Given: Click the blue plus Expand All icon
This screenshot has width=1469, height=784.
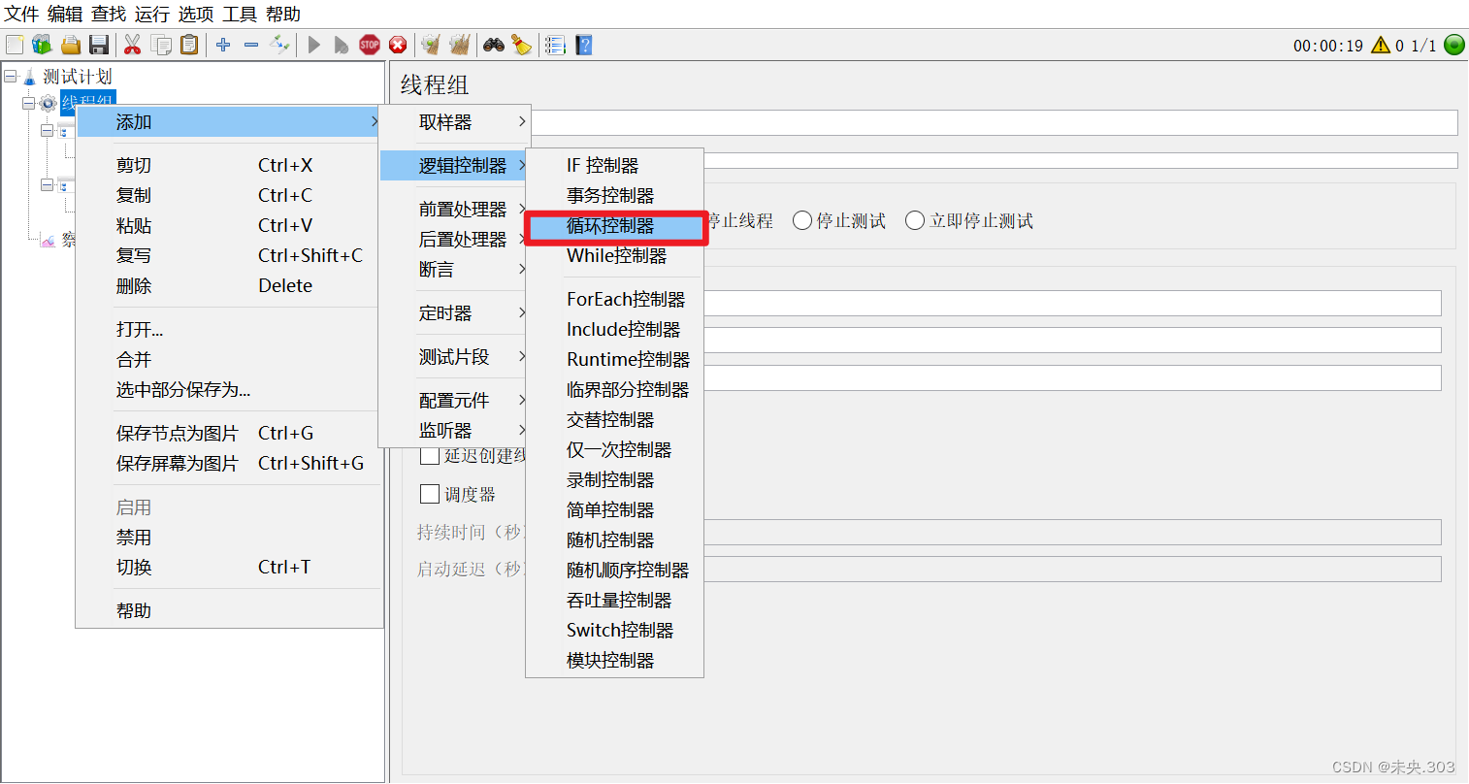Looking at the screenshot, I should click(x=223, y=45).
